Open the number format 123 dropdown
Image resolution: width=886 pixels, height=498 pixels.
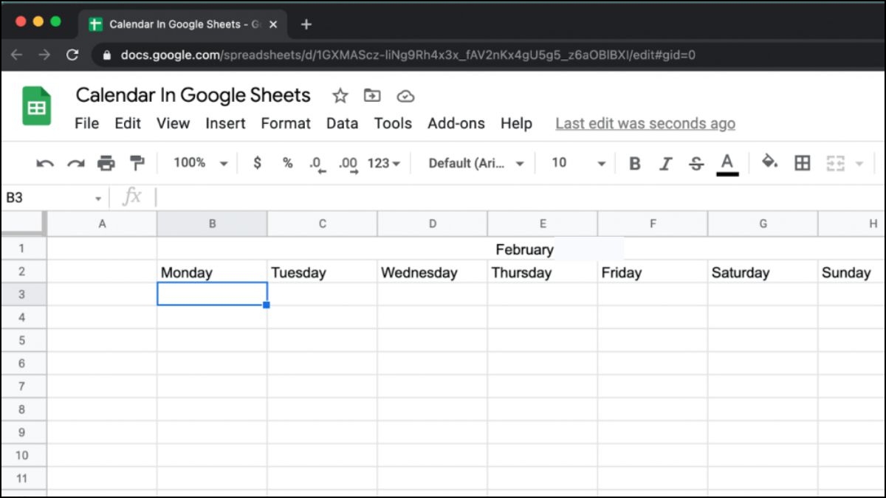(x=383, y=163)
